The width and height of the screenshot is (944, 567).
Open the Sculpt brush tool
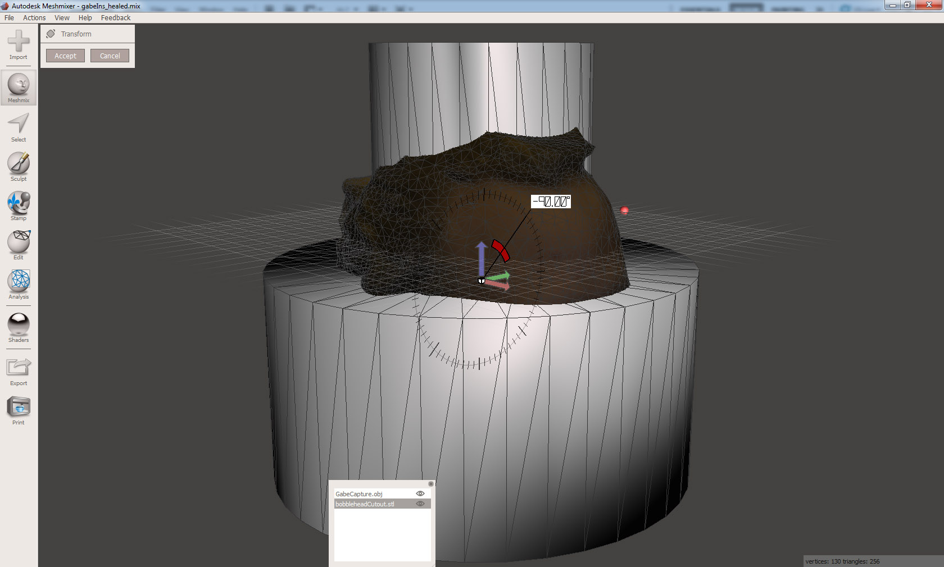[x=19, y=167]
